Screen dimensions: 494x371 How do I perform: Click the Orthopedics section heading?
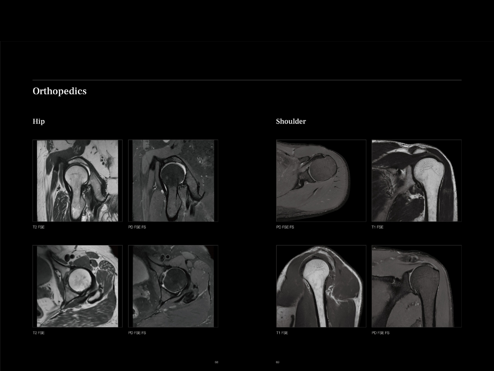point(59,91)
